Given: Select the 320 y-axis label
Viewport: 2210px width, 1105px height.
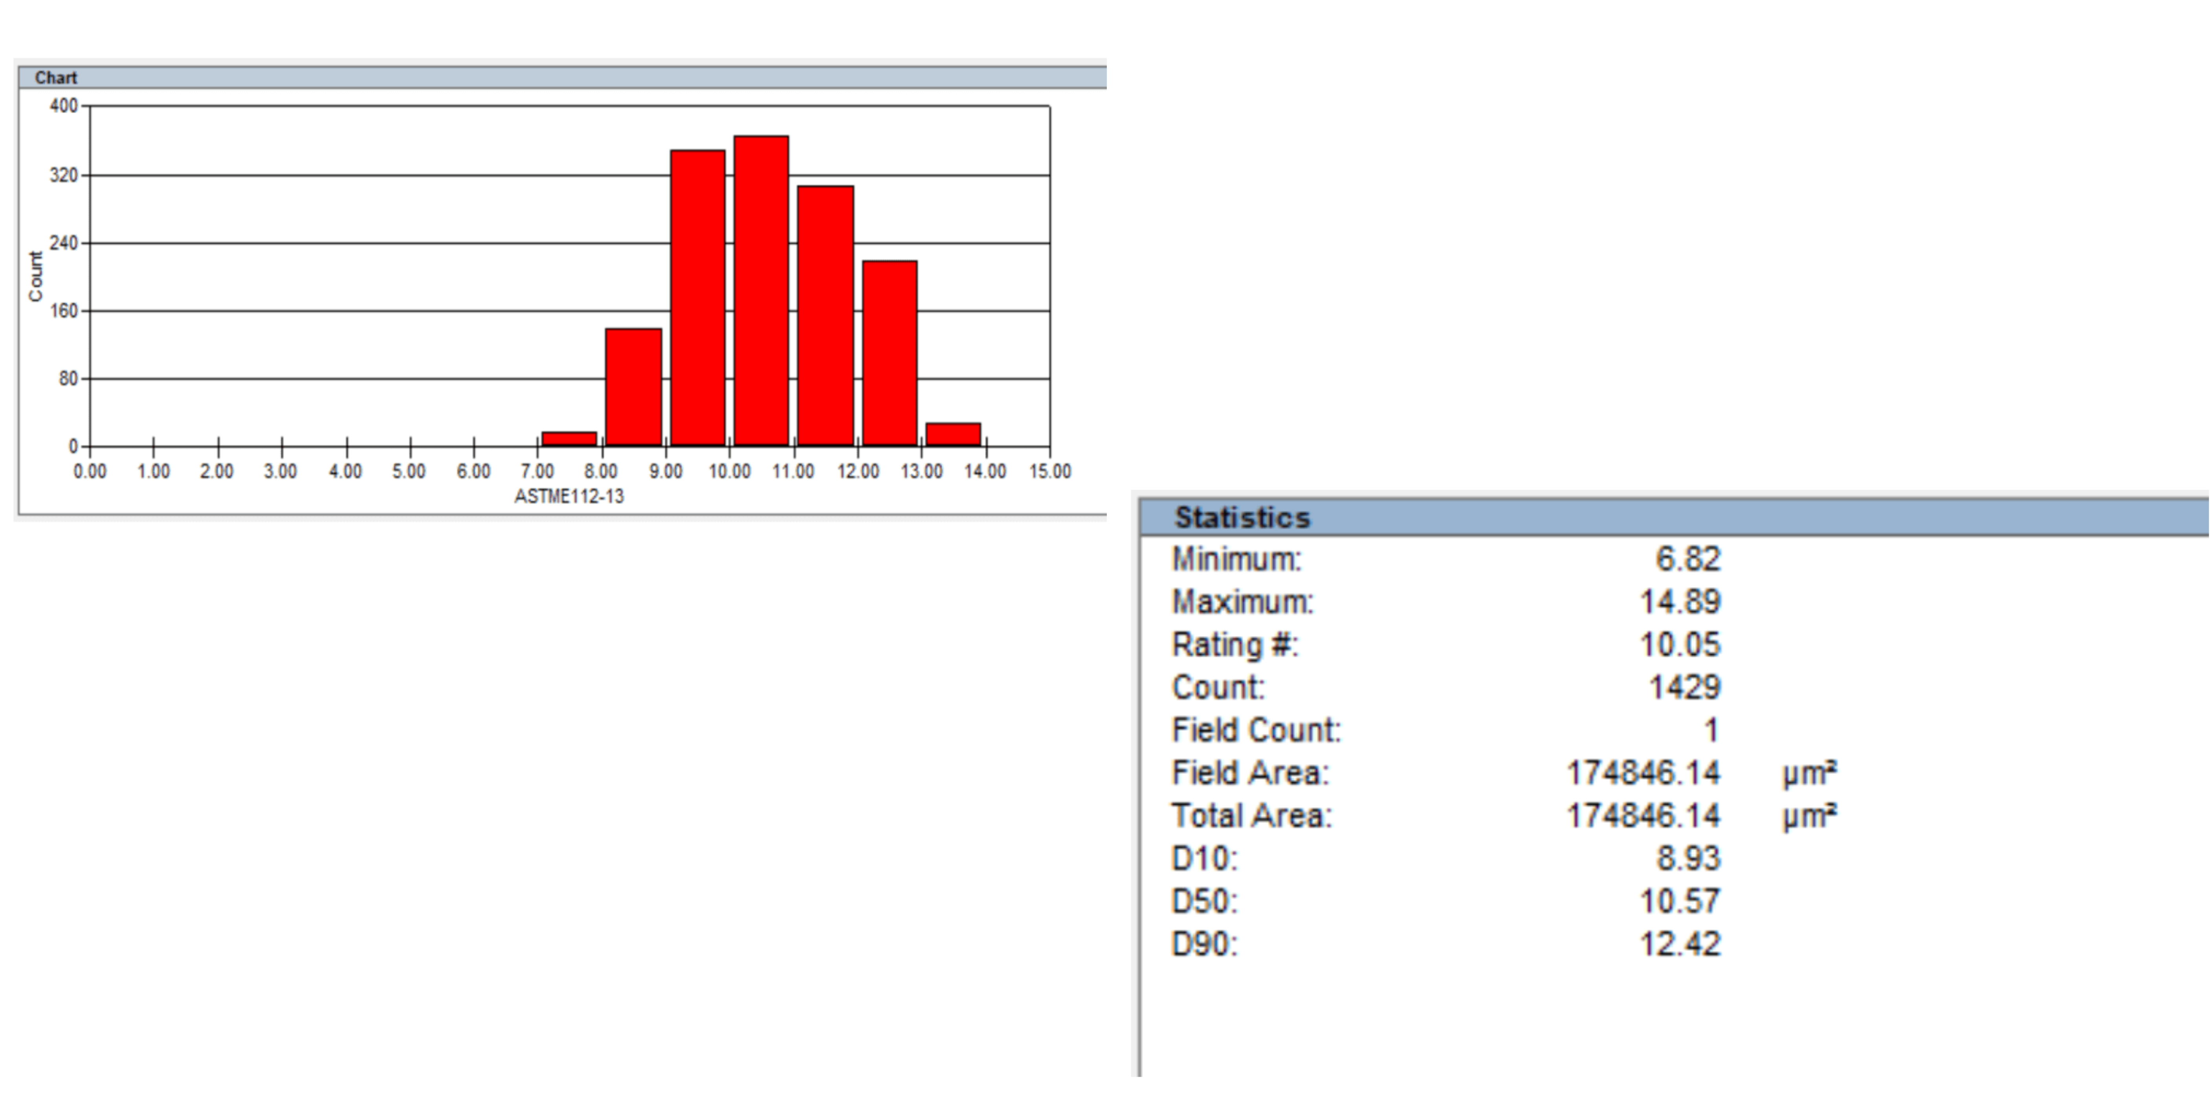Looking at the screenshot, I should pyautogui.click(x=64, y=175).
